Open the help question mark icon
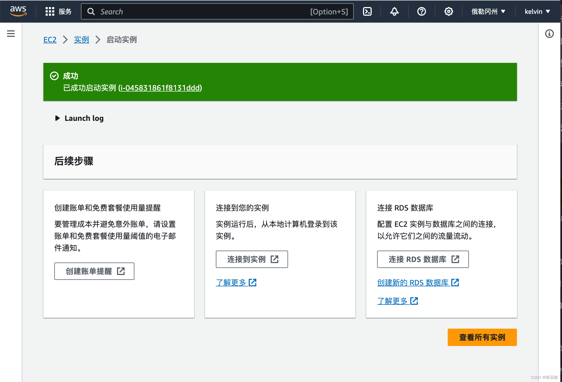This screenshot has width=562, height=382. pyautogui.click(x=421, y=11)
